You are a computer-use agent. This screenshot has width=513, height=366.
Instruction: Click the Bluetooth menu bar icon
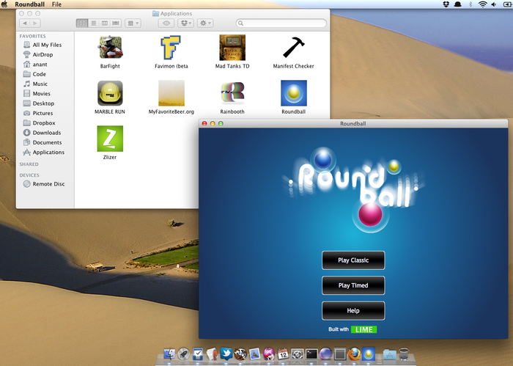470,4
